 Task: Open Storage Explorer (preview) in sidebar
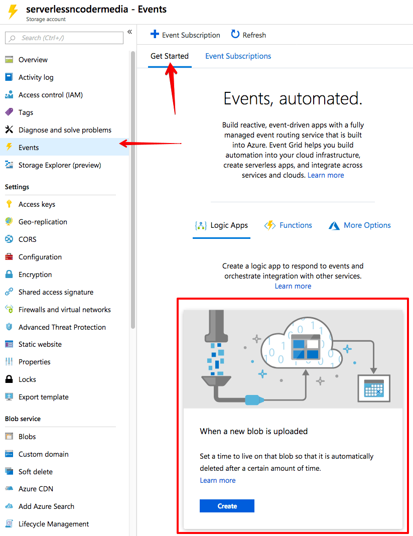coord(60,165)
